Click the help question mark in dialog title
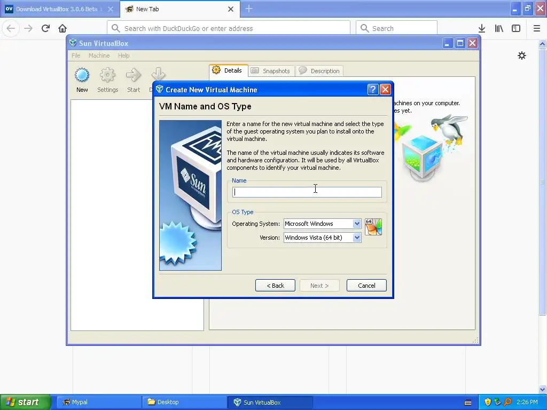The width and height of the screenshot is (547, 410). coord(373,90)
